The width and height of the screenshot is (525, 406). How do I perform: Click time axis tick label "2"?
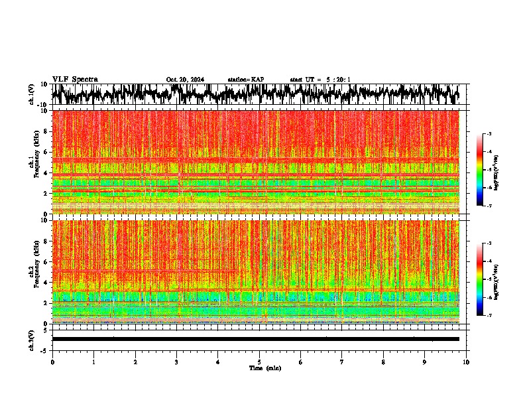pyautogui.click(x=135, y=362)
